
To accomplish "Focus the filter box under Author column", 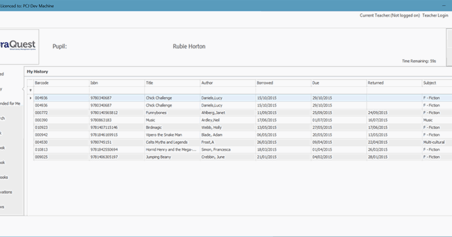I will 228,90.
